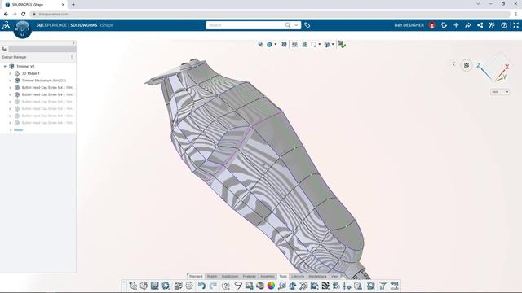522x293 pixels.
Task: Switch to the Tools tab
Action: pyautogui.click(x=283, y=277)
